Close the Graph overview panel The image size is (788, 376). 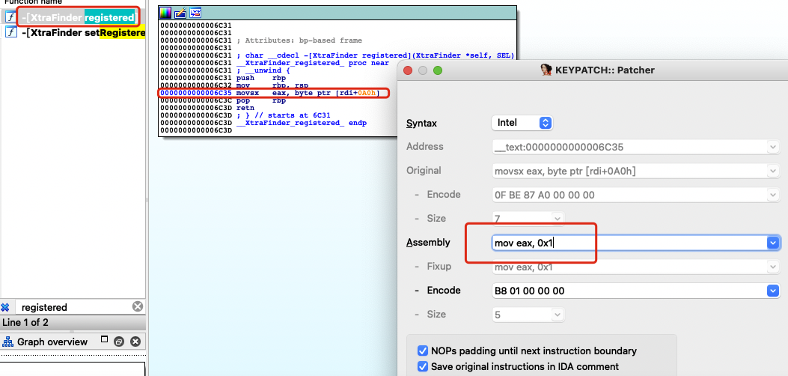point(135,342)
